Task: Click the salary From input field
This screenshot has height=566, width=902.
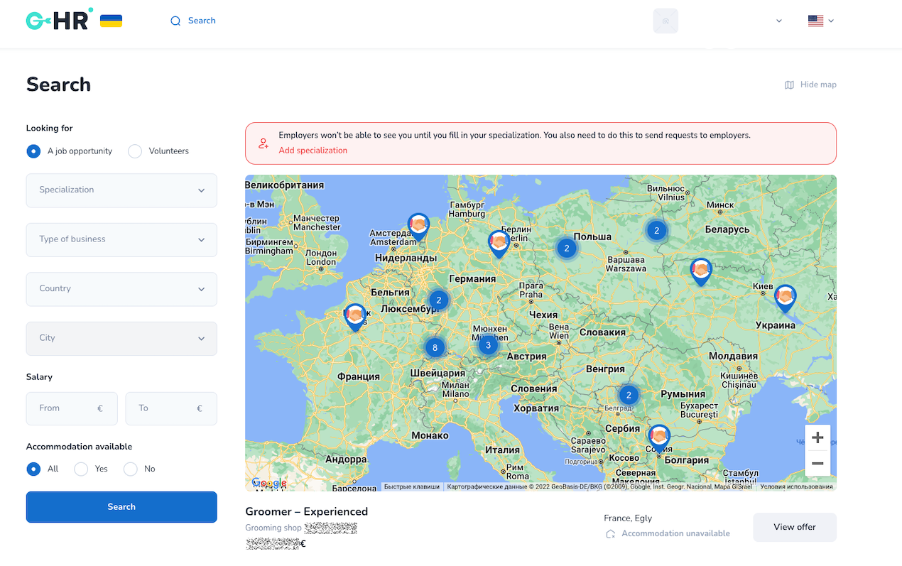Action: (72, 408)
